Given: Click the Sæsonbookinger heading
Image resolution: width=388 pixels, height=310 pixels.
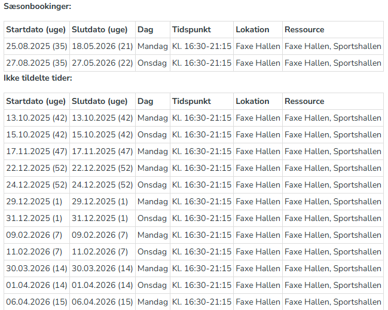Looking at the screenshot, I should [x=37, y=7].
